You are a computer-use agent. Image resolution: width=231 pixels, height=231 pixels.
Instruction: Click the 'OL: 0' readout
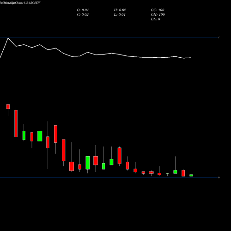click(x=156, y=19)
